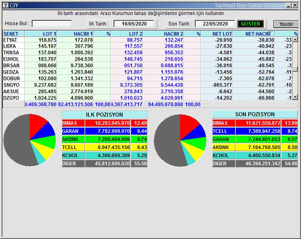Click blue TCELL swatch in SON POZISYON
This screenshot has height=239, width=301.
point(224,131)
